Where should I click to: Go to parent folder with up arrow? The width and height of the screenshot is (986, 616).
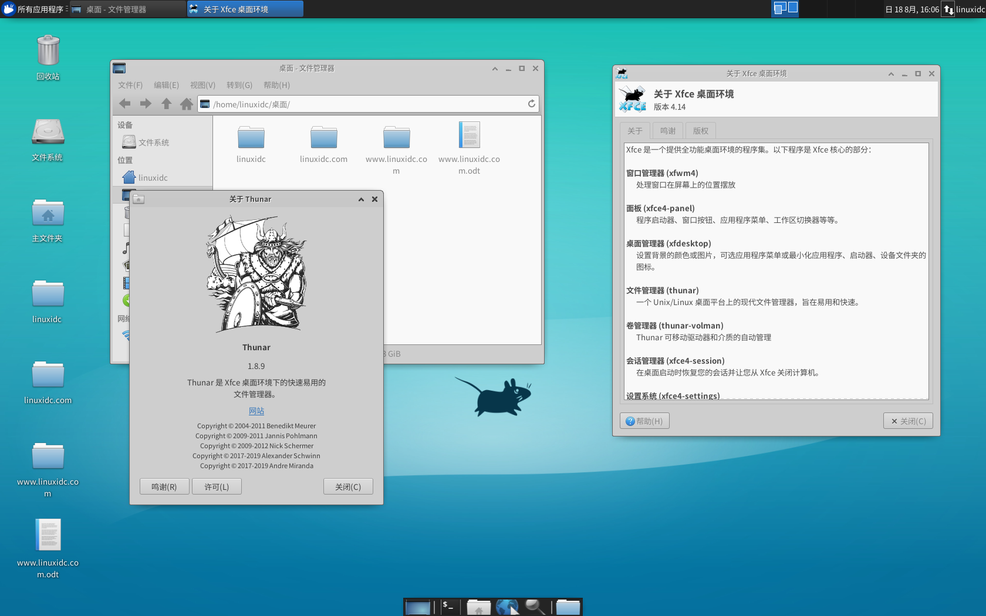(x=166, y=104)
